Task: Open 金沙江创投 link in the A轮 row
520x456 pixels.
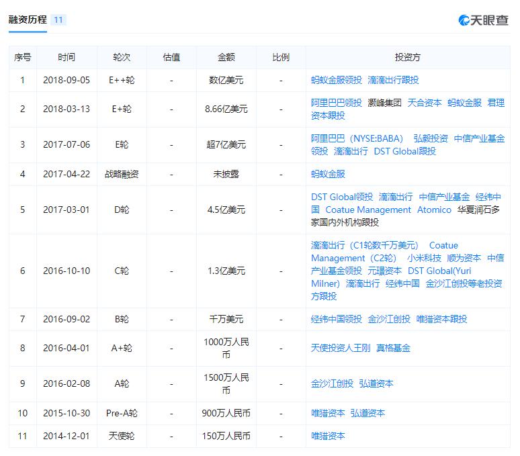Action: (x=332, y=383)
